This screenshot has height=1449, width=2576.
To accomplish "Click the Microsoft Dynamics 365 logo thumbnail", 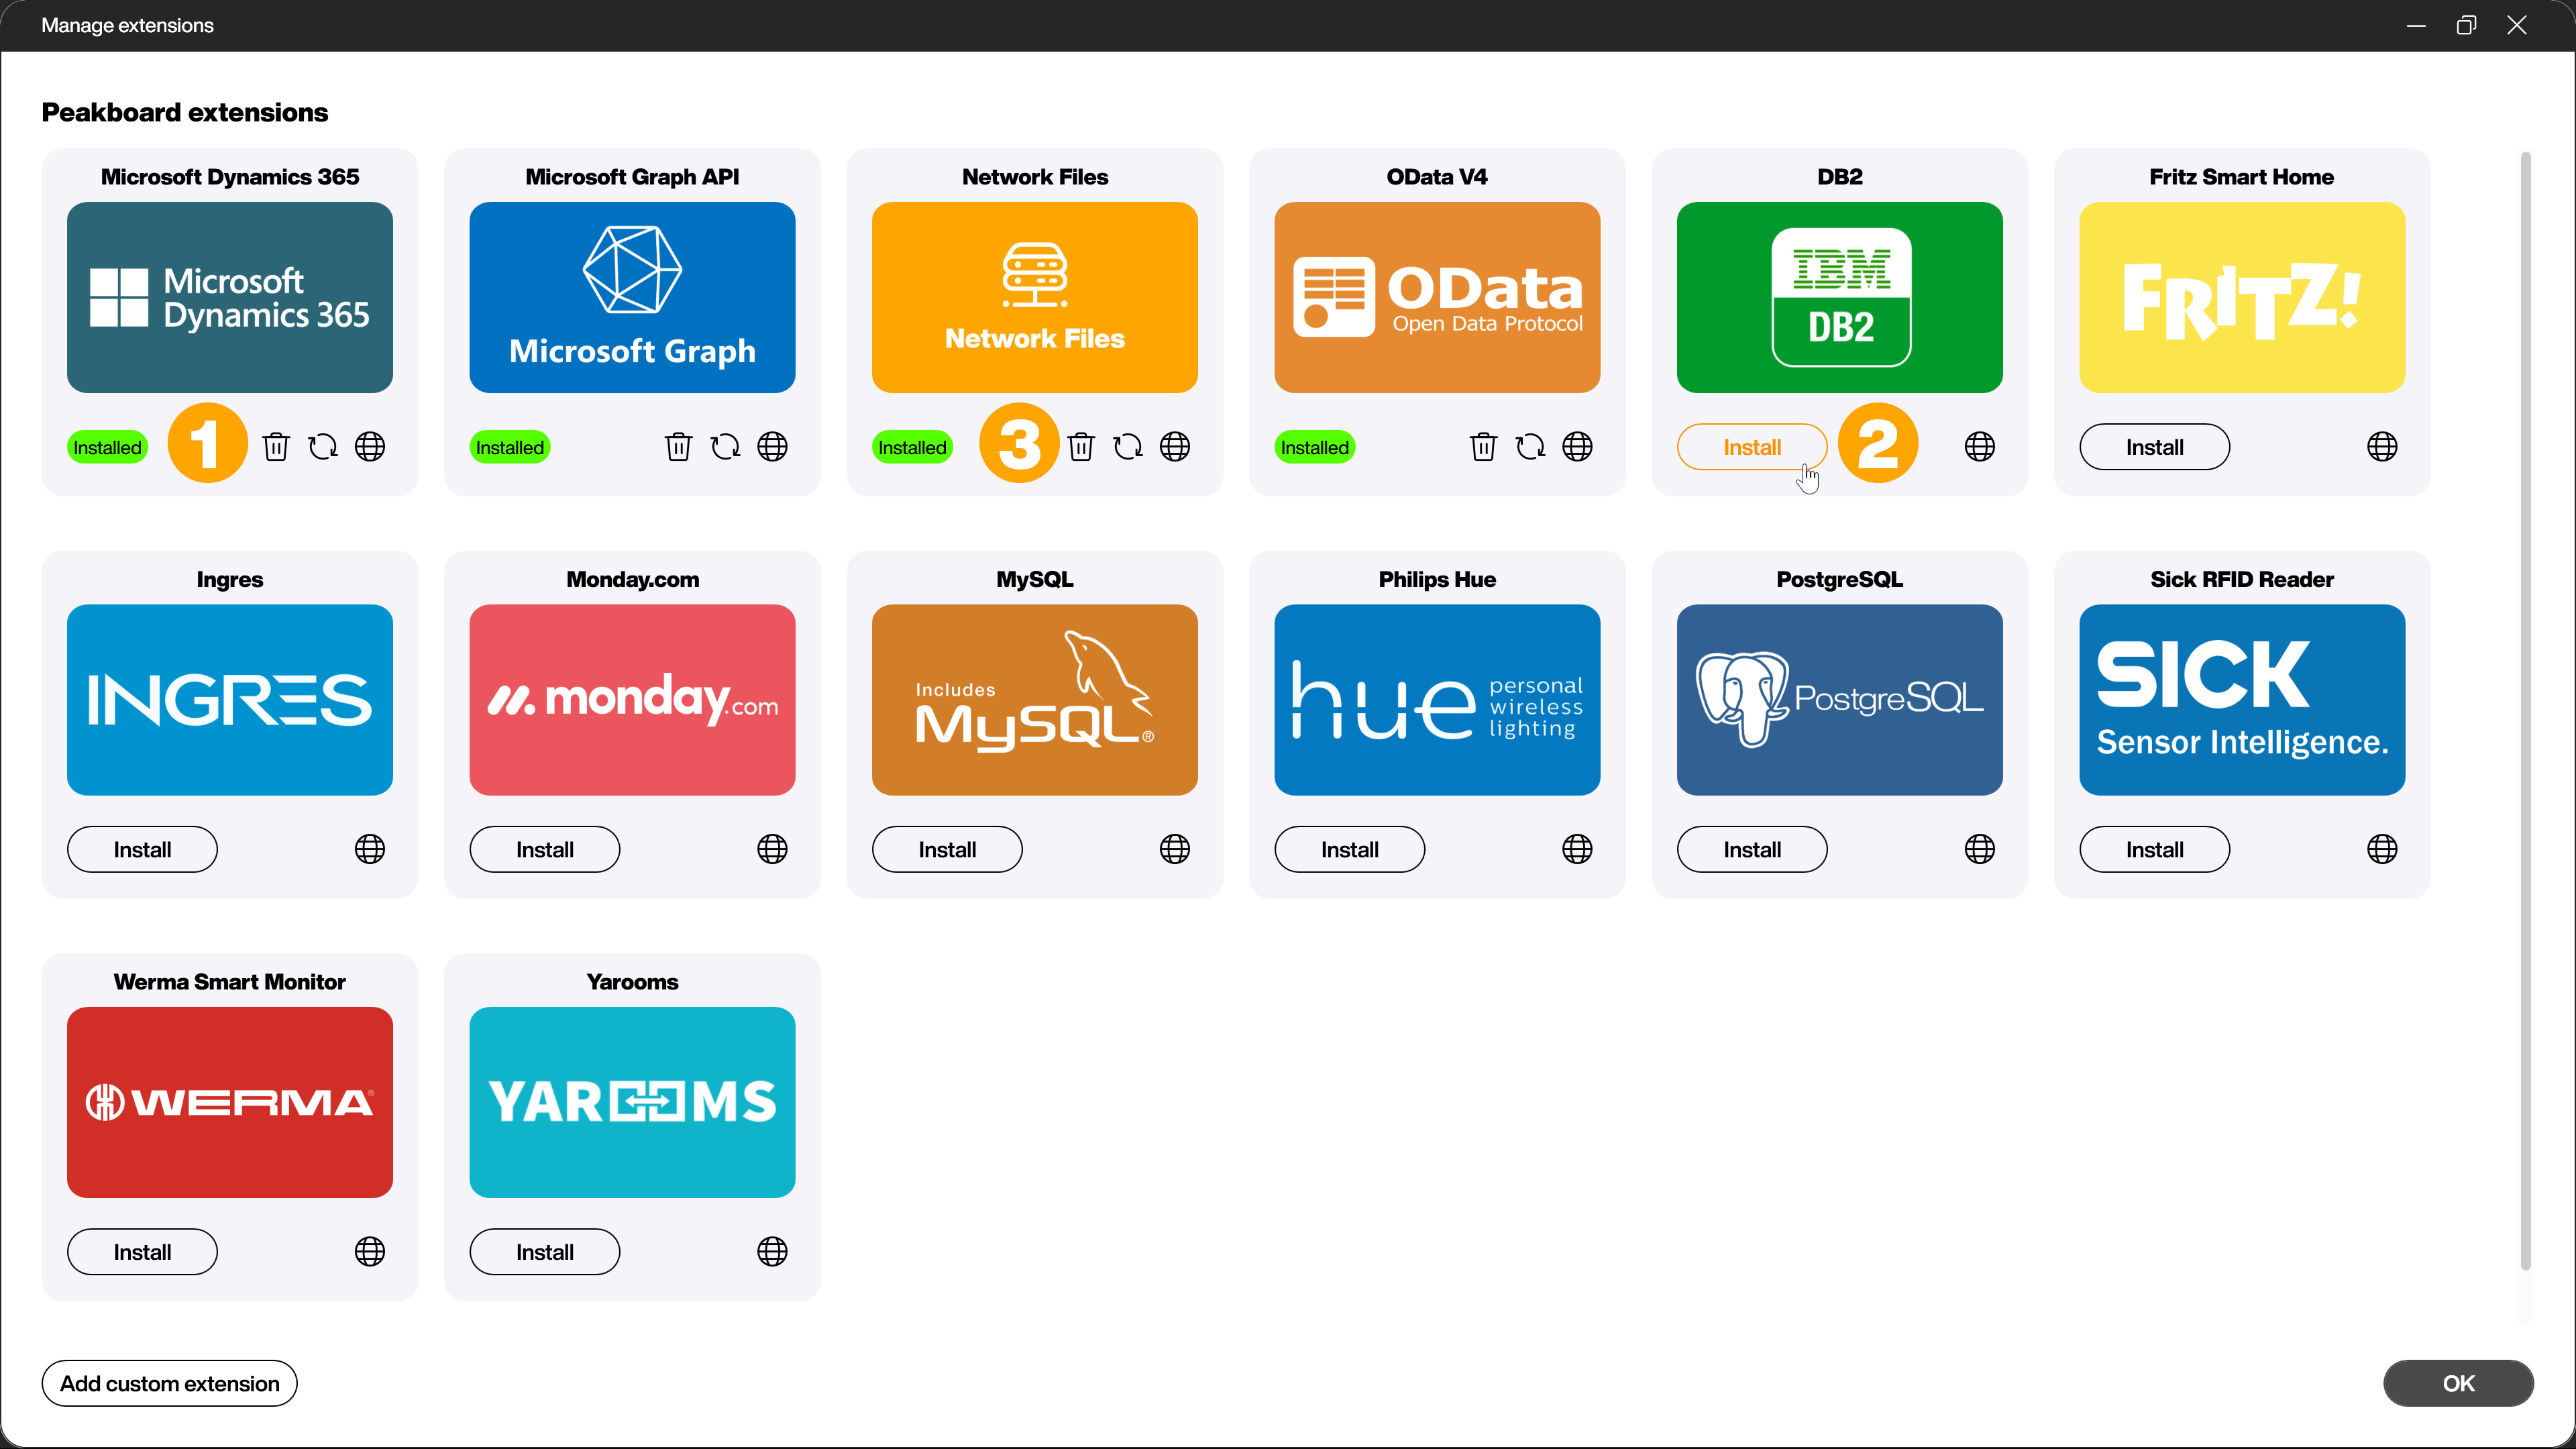I will pos(230,298).
